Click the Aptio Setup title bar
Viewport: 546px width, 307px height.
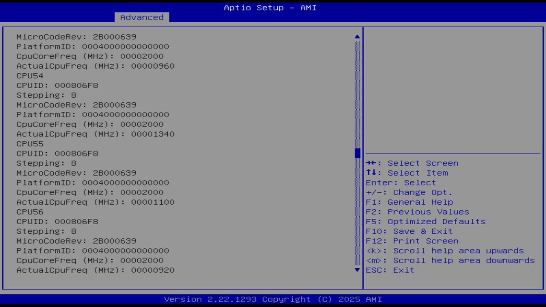[270, 7]
